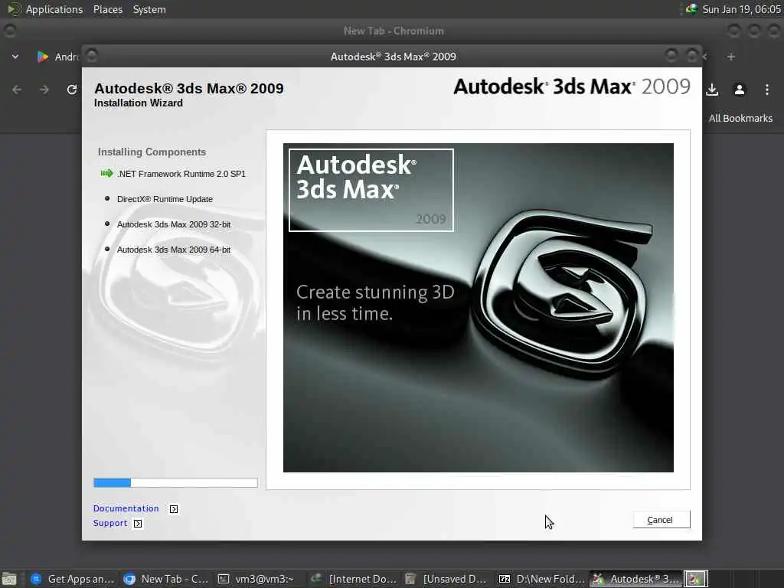Viewport: 784px width, 588px height.
Task: Open Chromium downloads icon
Action: pyautogui.click(x=712, y=90)
